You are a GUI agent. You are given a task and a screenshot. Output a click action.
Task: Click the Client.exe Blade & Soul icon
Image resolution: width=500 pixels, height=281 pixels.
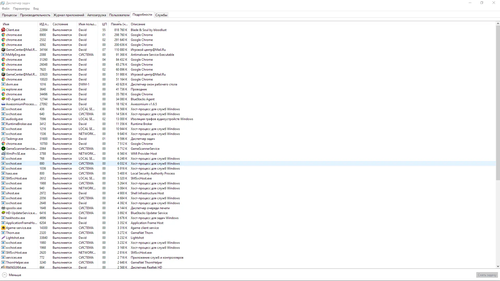3,30
